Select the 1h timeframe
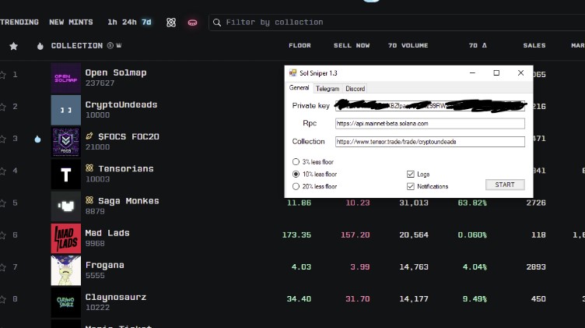The height and width of the screenshot is (328, 585). coord(112,22)
